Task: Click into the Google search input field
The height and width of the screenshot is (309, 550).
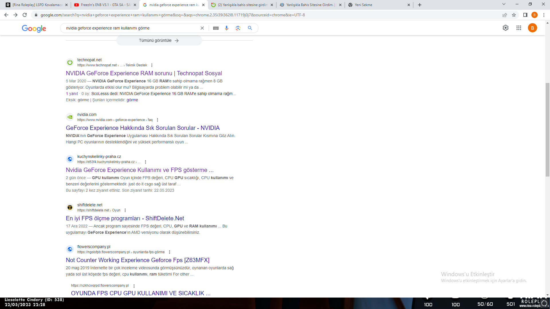Action: (129, 28)
